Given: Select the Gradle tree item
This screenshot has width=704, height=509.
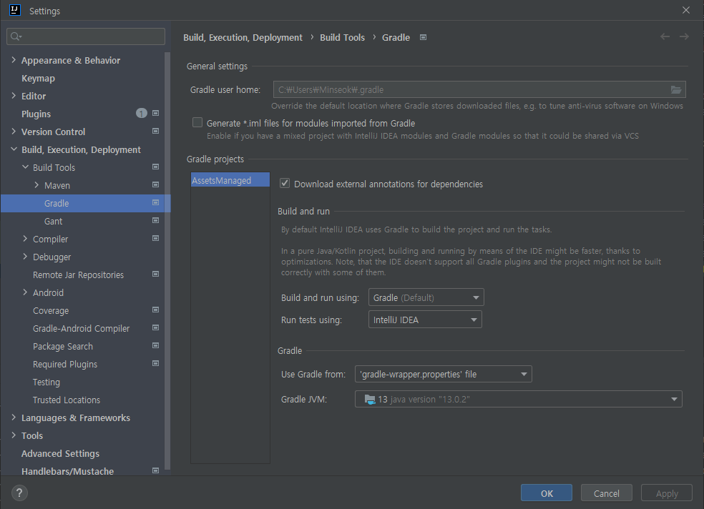Looking at the screenshot, I should [x=85, y=203].
